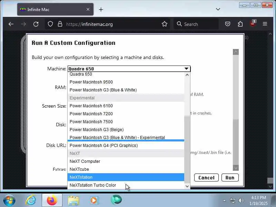This screenshot has width=276, height=207.
Task: Click the machine list scroll-up arrow
Action: coord(187,75)
